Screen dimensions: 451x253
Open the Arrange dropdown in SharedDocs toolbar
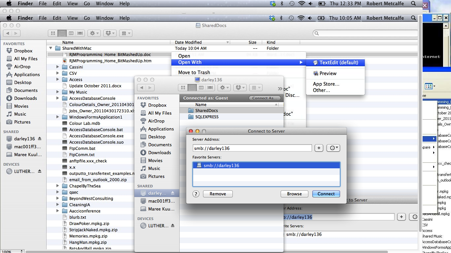(125, 33)
